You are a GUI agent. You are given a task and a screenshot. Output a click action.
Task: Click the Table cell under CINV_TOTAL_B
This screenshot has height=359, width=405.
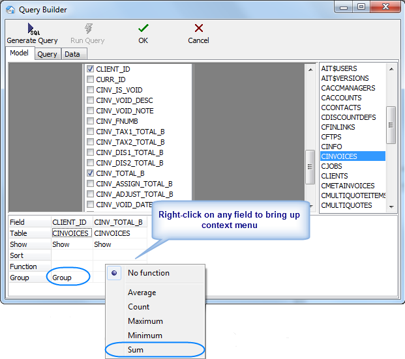120,233
